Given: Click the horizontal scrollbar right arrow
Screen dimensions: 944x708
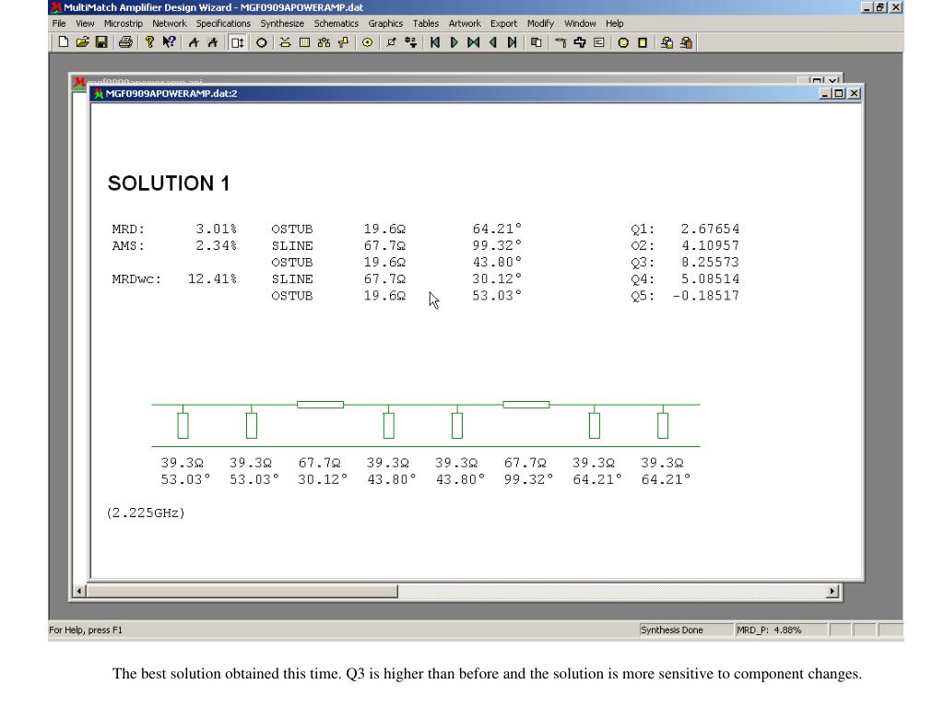Looking at the screenshot, I should [832, 591].
